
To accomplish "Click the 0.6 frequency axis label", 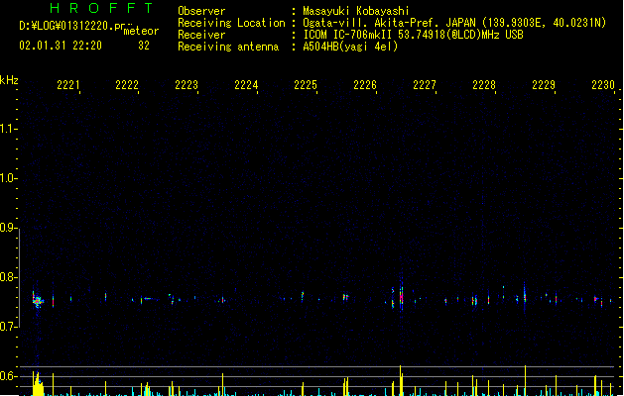I will 8,376.
